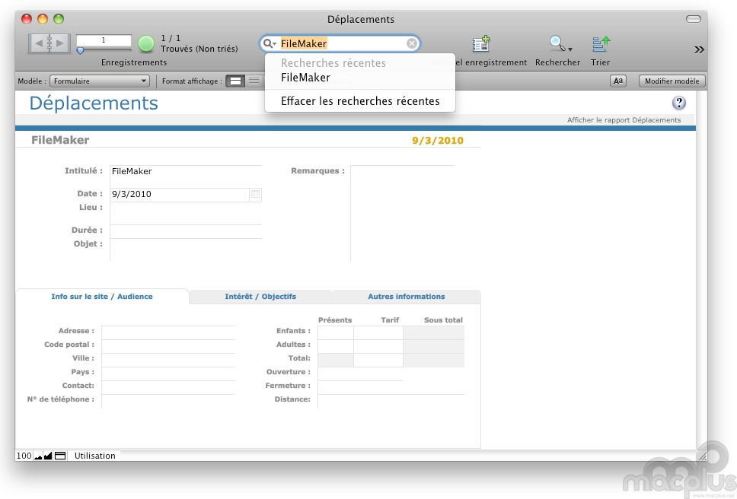Viewport: 737px width, 499px height.
Task: Toggle the toolbar with the title bar pill button
Action: [694, 19]
